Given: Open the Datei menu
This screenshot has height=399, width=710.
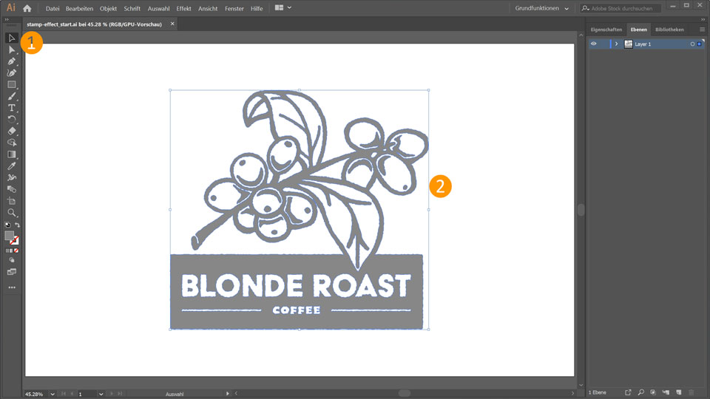Looking at the screenshot, I should click(53, 9).
